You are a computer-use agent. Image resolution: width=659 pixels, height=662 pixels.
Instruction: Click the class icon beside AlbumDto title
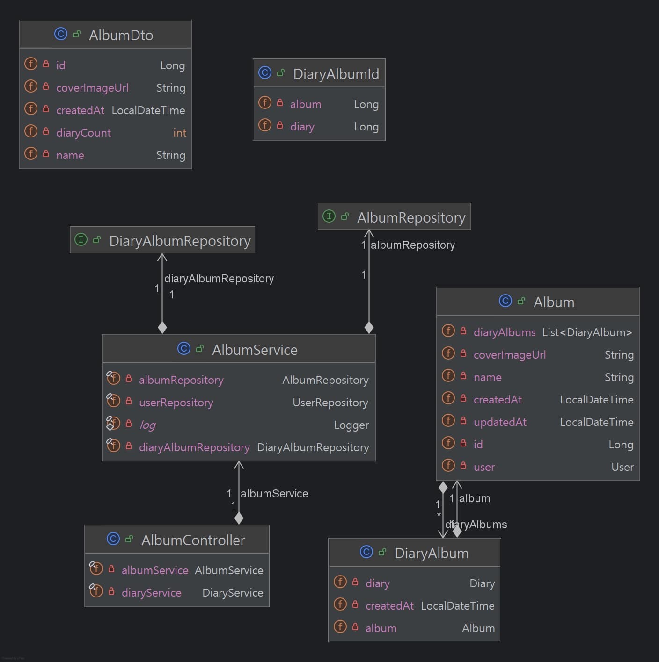click(x=61, y=34)
